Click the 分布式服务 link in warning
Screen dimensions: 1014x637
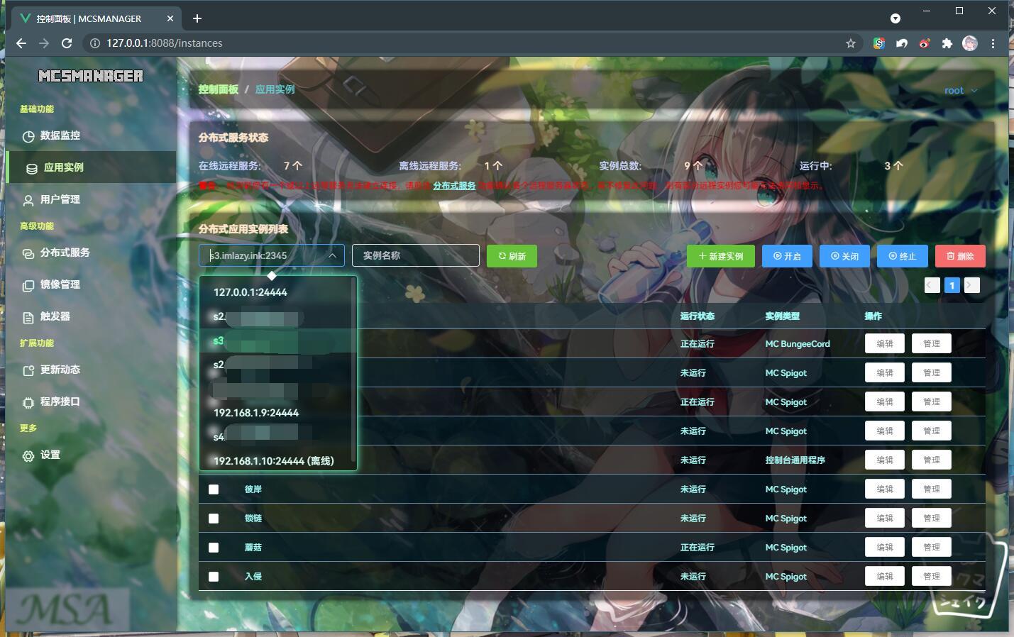tap(454, 186)
